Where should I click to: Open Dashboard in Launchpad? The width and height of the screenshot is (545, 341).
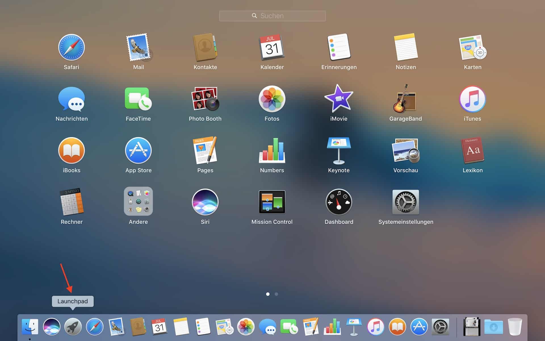339,202
